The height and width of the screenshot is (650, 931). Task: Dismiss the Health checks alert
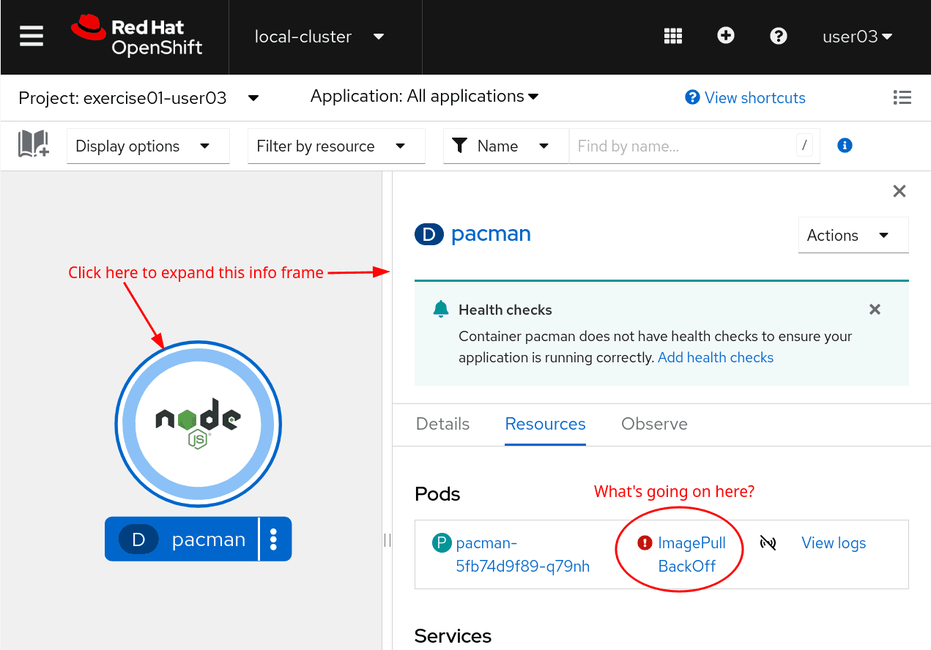pyautogui.click(x=875, y=310)
